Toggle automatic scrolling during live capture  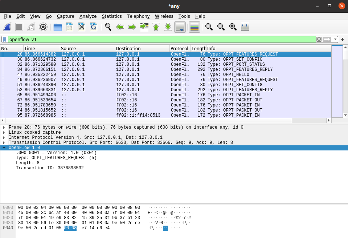(x=180, y=27)
